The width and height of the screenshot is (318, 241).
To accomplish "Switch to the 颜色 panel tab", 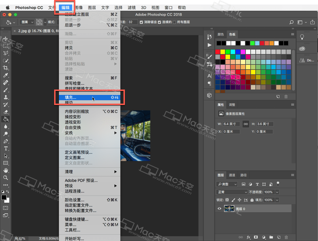I will 221,34.
